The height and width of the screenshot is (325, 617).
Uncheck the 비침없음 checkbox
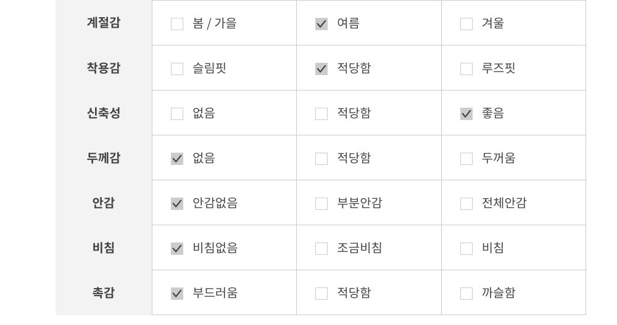pyautogui.click(x=177, y=249)
